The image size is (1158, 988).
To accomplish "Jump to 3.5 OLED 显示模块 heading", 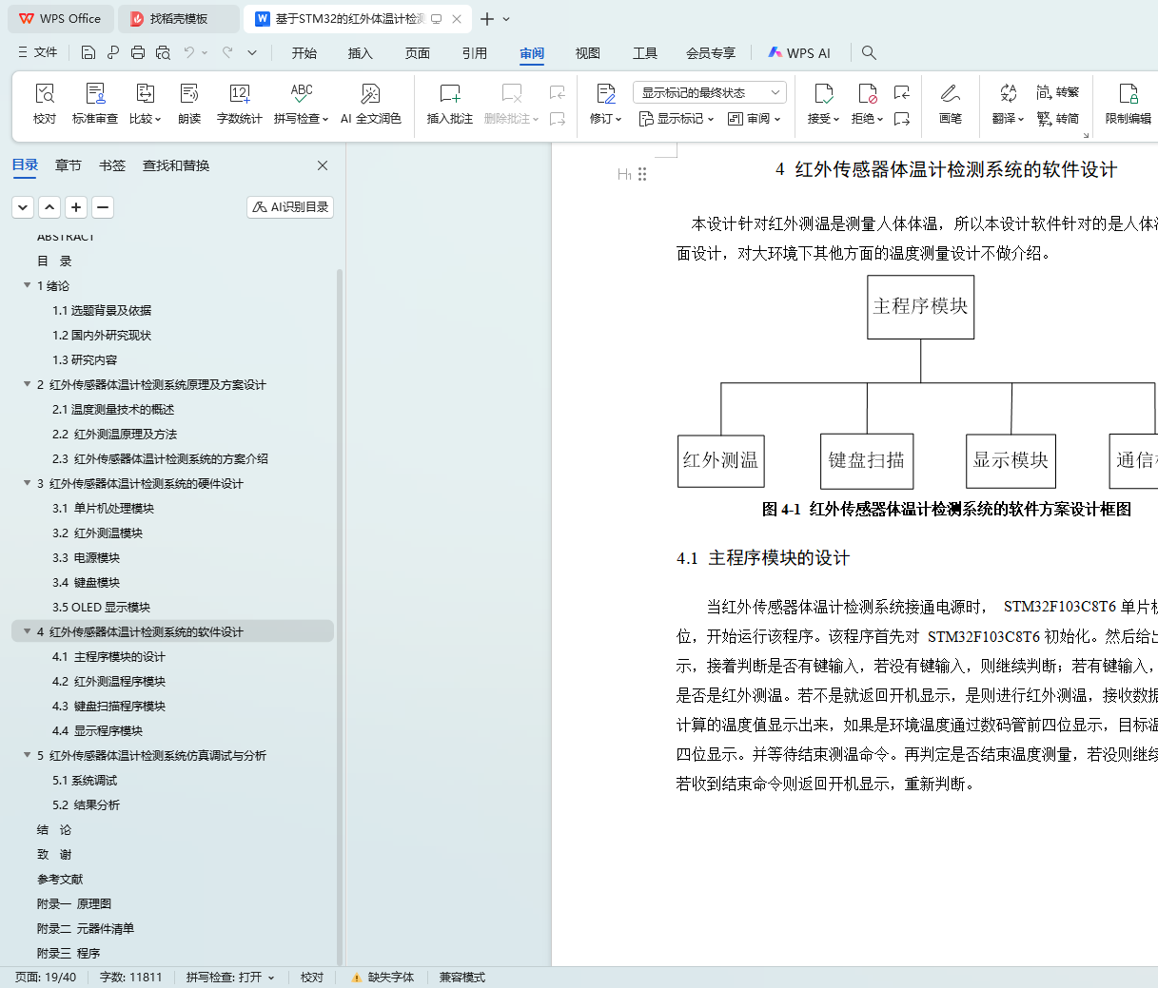I will point(101,607).
